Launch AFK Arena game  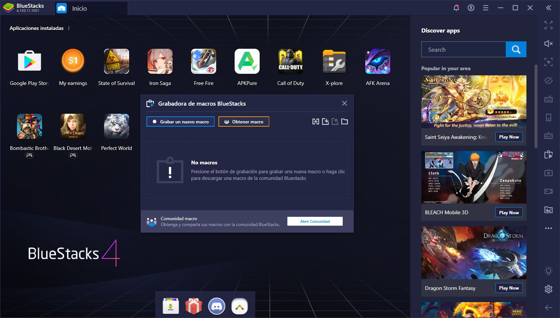378,61
